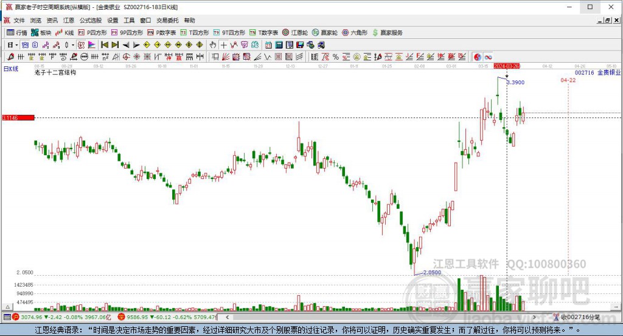Toggle the crosshair cursor tool
This screenshot has width=623, height=336.
click(x=224, y=45)
